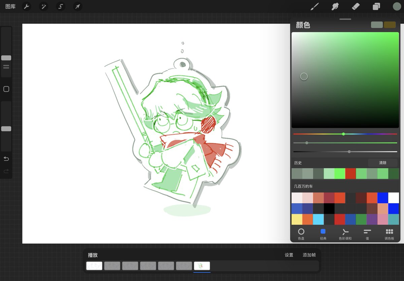The image size is (404, 281).
Task: Clear color history with 清除
Action: 383,163
